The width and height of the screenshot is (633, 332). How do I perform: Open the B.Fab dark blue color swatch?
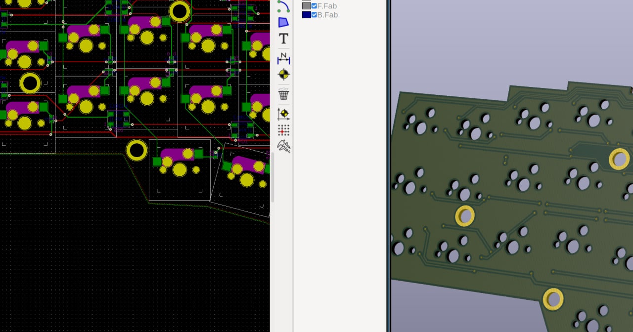click(x=307, y=15)
